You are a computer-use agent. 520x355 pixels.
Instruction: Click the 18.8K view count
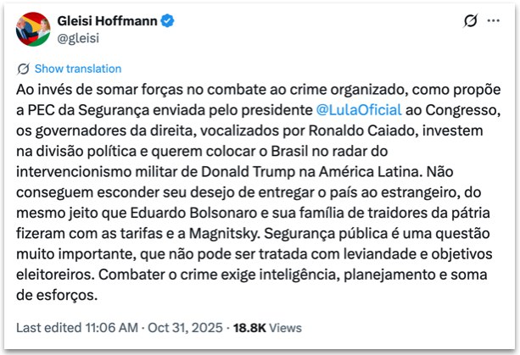pos(249,326)
